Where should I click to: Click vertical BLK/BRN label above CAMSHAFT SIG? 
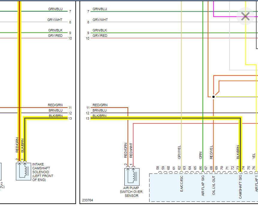238,152
